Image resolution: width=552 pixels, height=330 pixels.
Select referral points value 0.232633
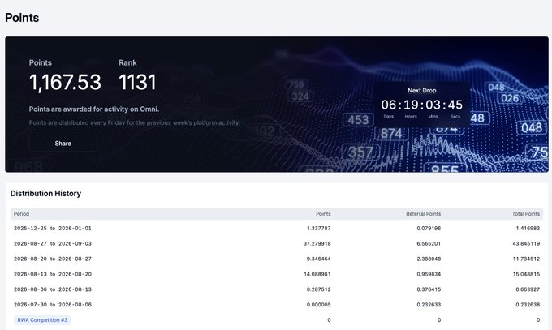point(429,305)
